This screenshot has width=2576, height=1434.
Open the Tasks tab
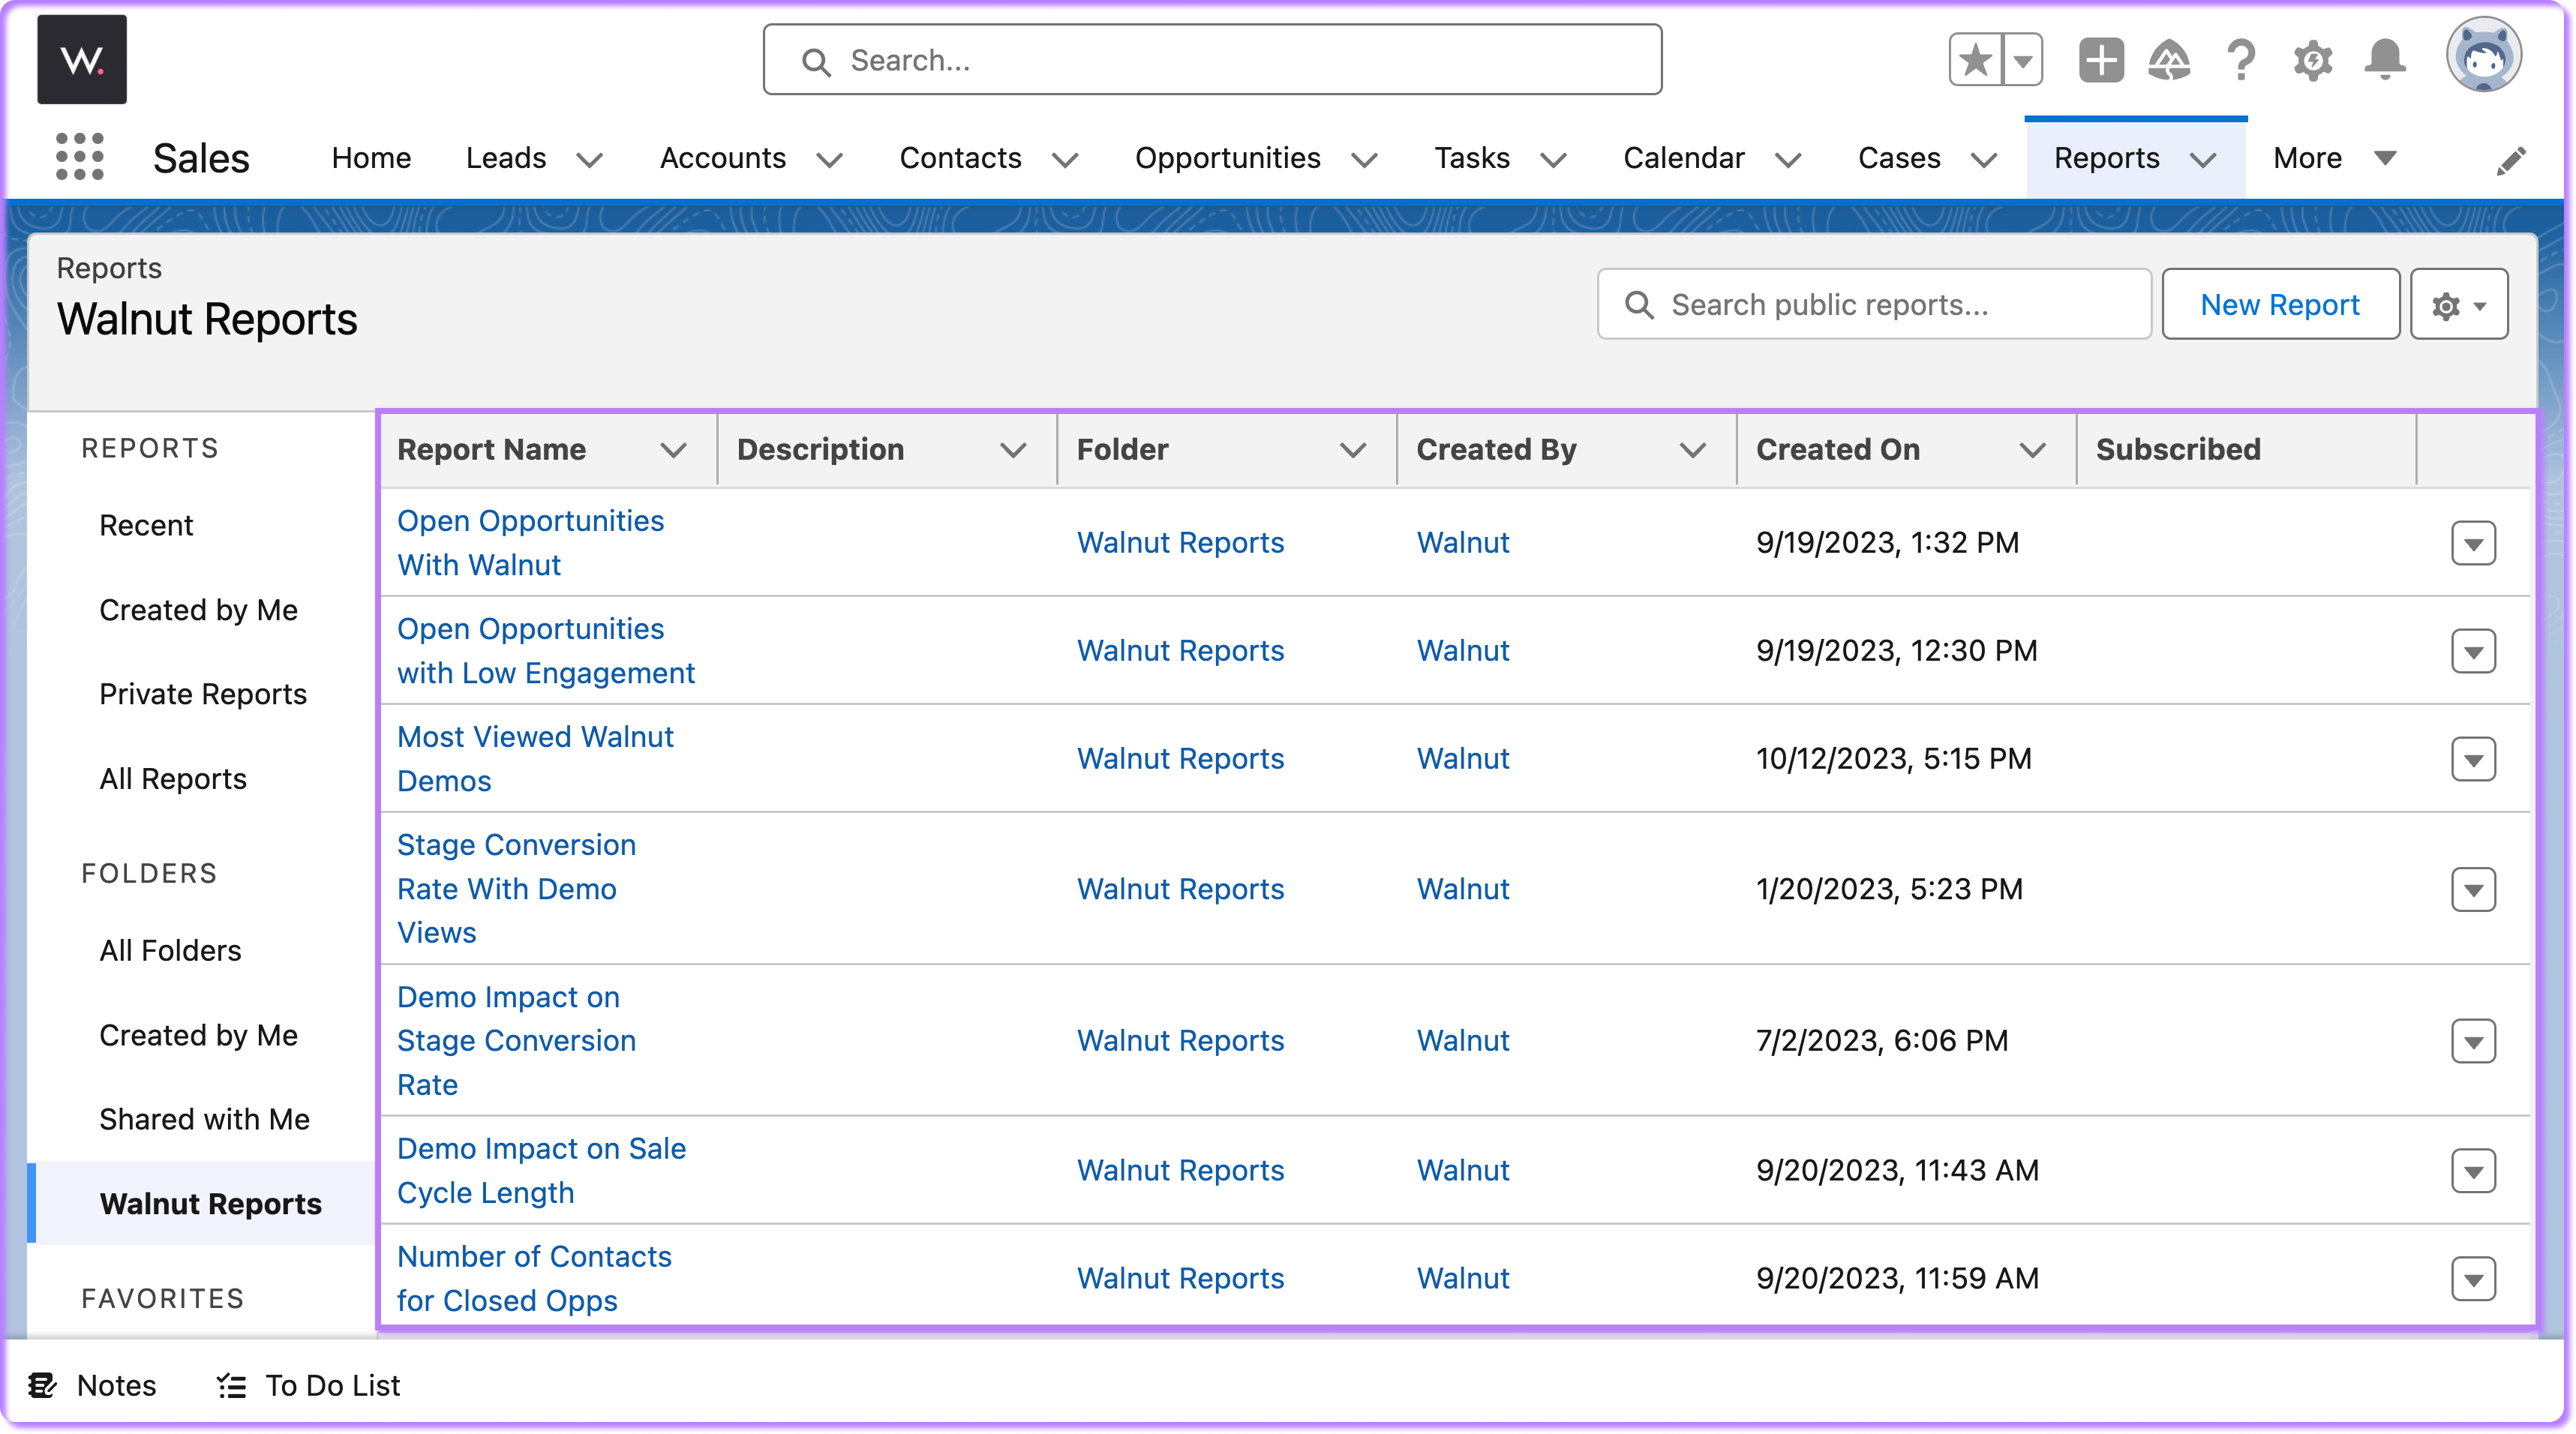pos(1472,158)
